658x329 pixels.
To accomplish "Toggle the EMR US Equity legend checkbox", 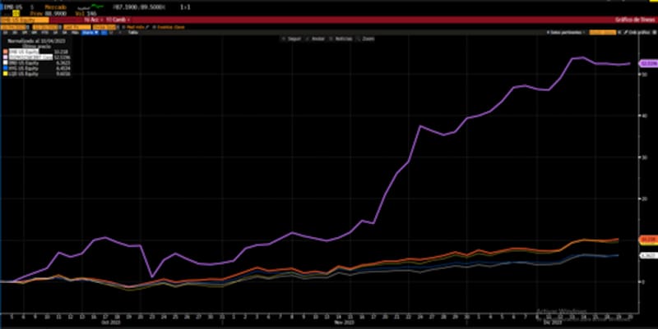I will click(x=5, y=53).
